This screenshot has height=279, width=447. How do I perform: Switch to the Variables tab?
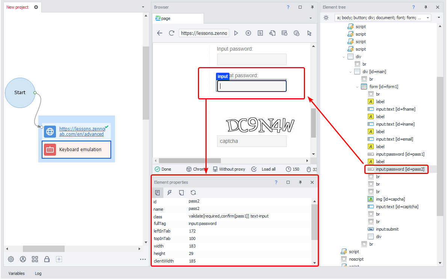17,273
